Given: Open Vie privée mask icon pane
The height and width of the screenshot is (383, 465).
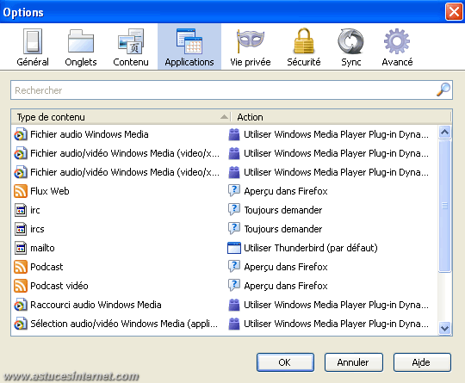Looking at the screenshot, I should (251, 41).
